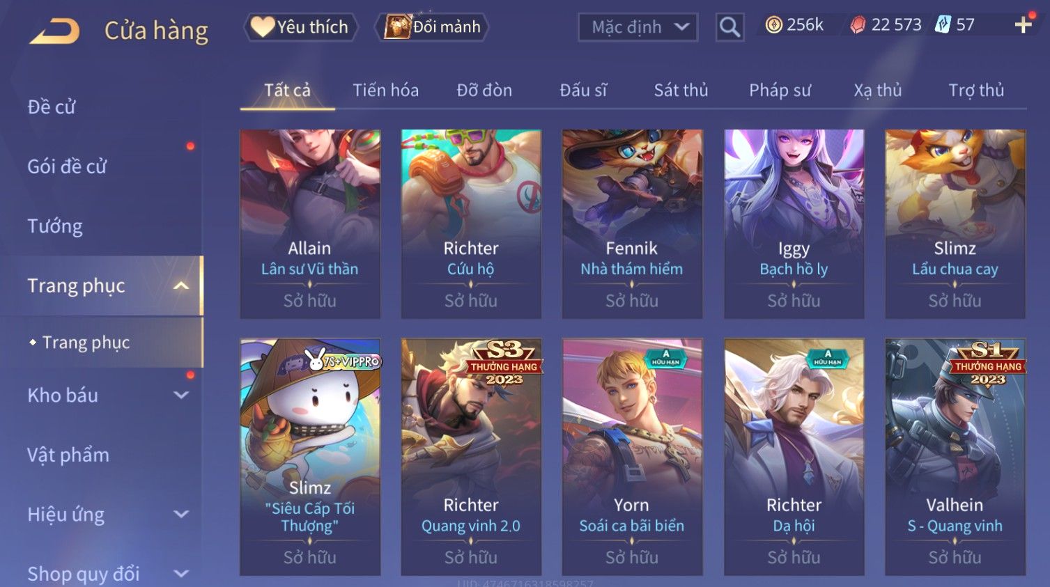Open Yêu thích heart favorites
The image size is (1050, 587).
coord(300,26)
